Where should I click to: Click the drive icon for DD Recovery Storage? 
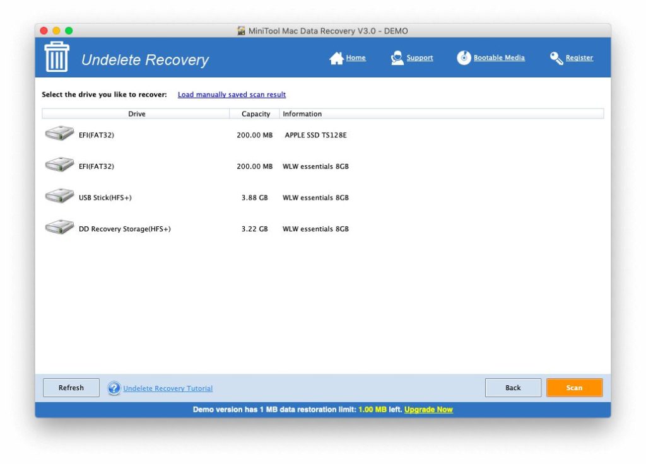[59, 227]
